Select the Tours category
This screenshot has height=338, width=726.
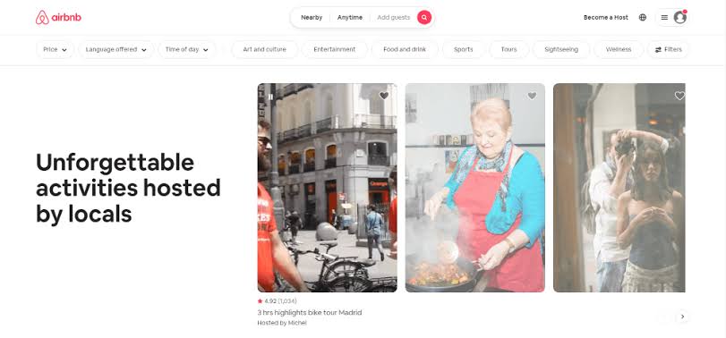508,49
